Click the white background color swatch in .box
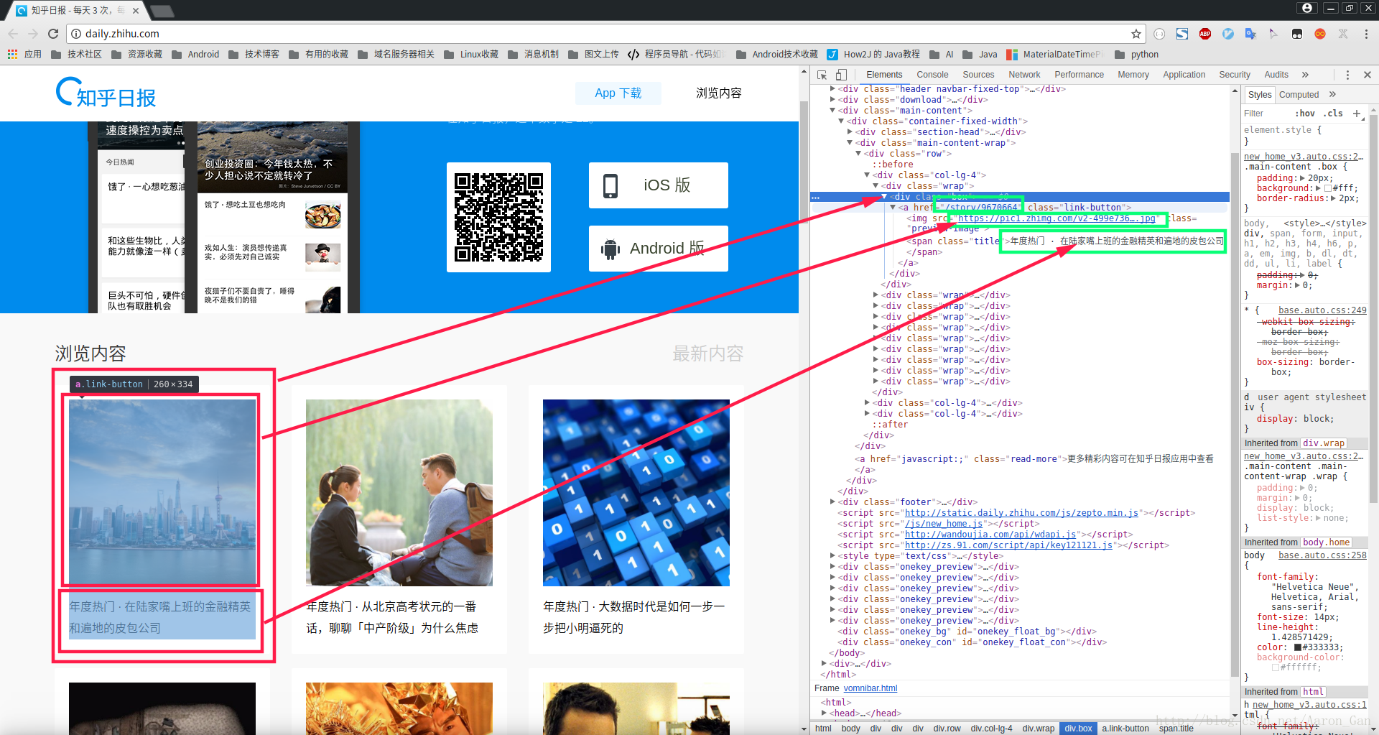 click(x=1329, y=188)
